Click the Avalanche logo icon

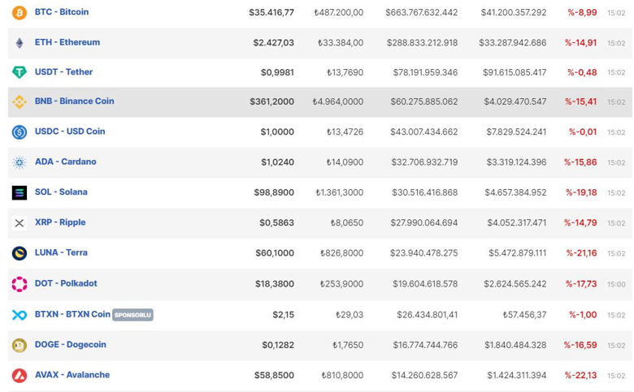[x=20, y=376]
